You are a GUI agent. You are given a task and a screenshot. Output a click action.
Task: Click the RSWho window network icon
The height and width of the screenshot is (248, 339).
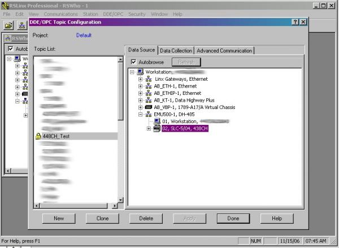8,38
